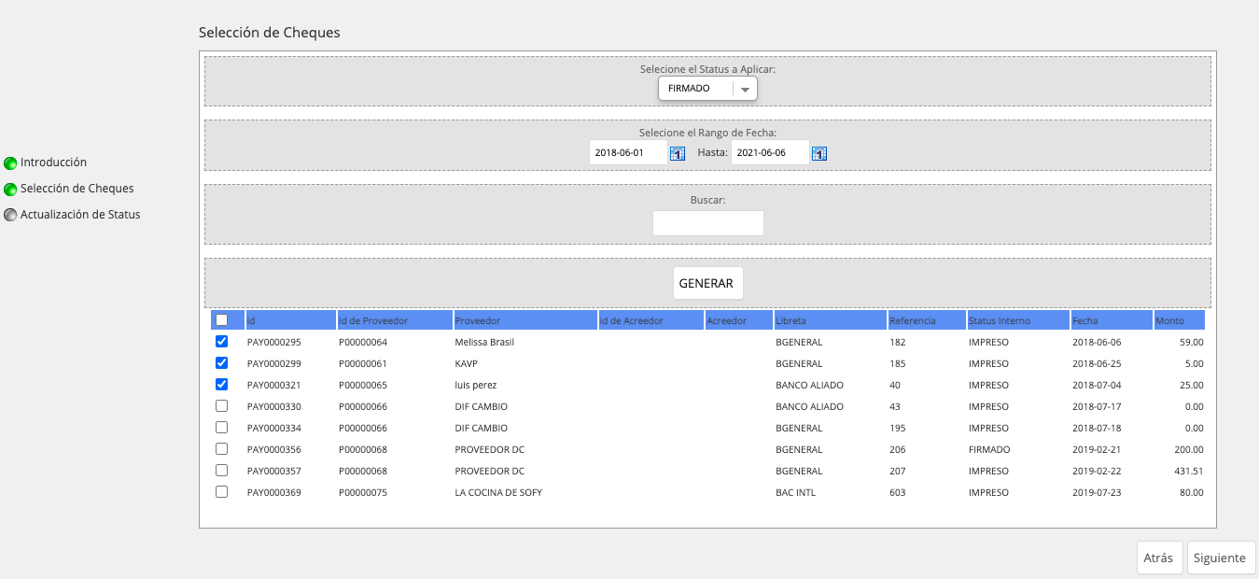The width and height of the screenshot is (1259, 579).
Task: Click the Atrás button
Action: [x=1158, y=558]
